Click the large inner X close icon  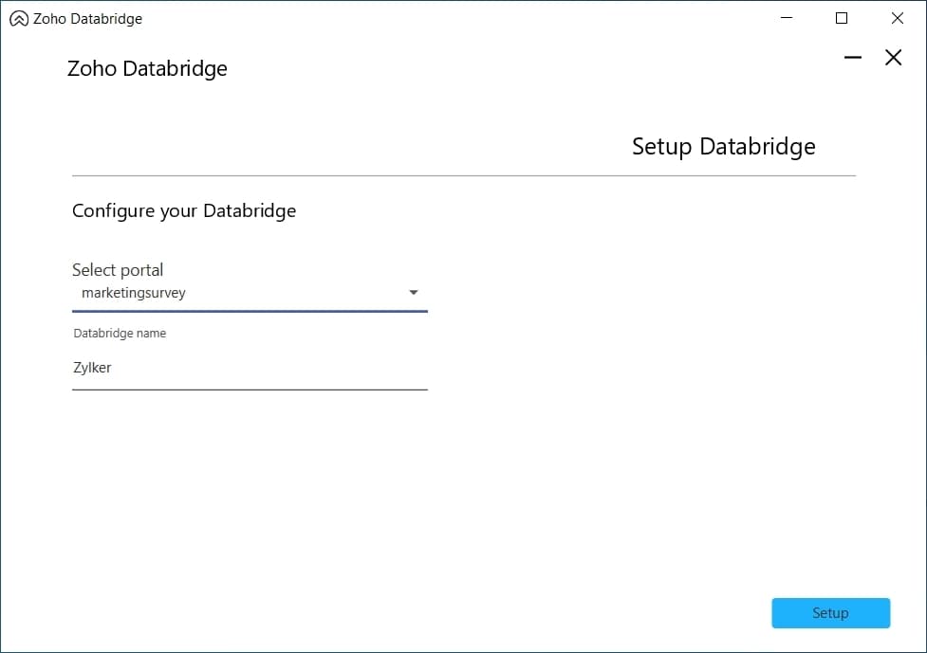click(x=893, y=58)
